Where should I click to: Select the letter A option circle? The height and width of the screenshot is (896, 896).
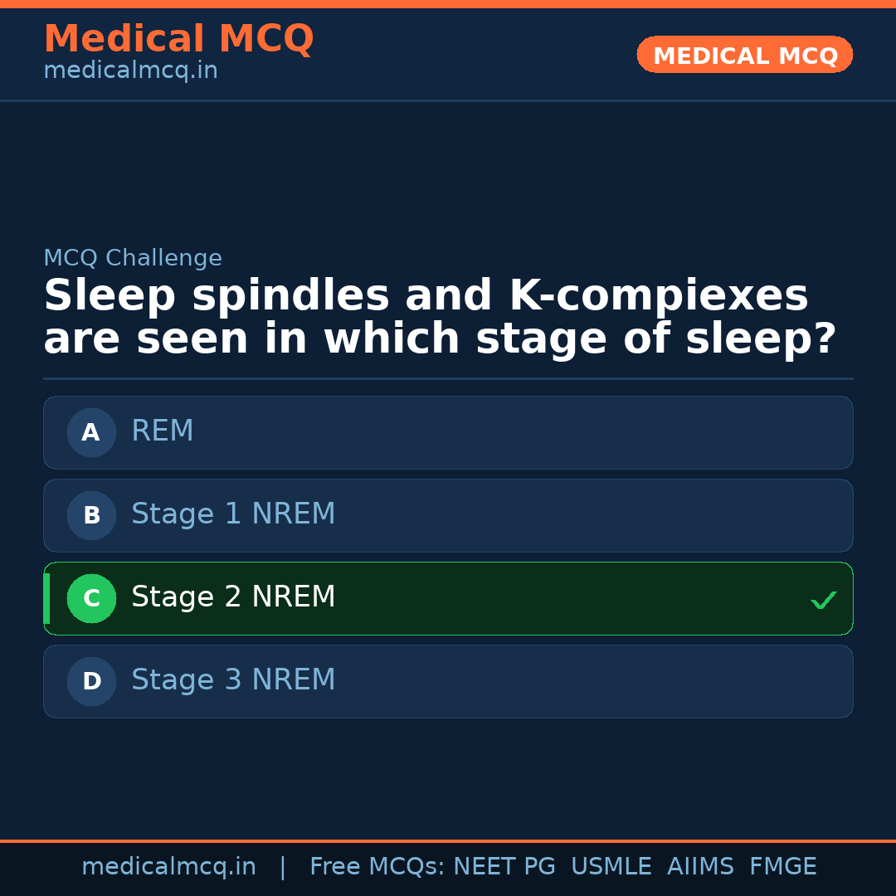click(x=91, y=432)
